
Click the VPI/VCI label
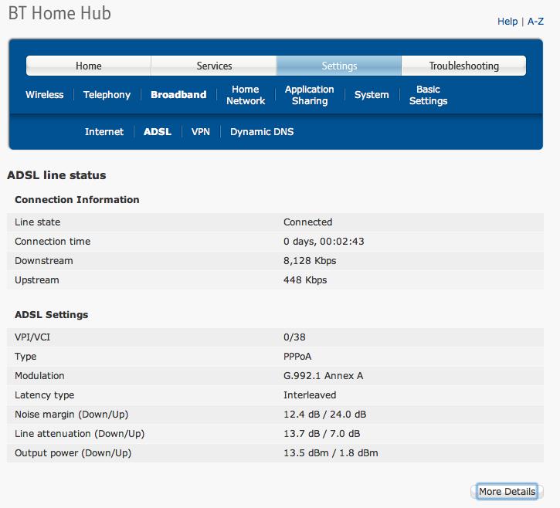tap(32, 337)
